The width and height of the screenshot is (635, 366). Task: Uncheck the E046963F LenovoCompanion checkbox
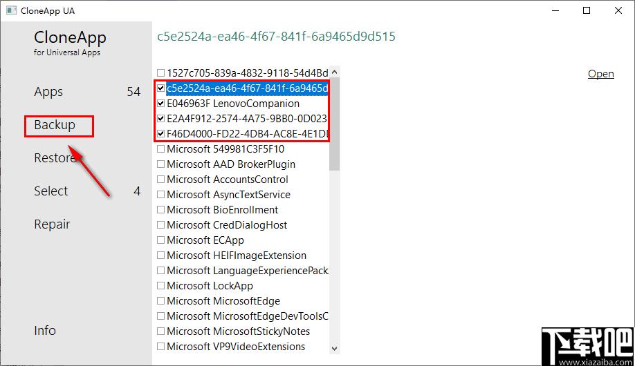tap(160, 103)
